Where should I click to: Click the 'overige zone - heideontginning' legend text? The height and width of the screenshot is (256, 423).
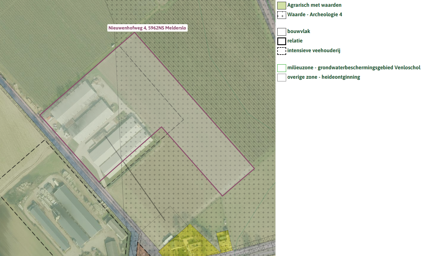324,77
